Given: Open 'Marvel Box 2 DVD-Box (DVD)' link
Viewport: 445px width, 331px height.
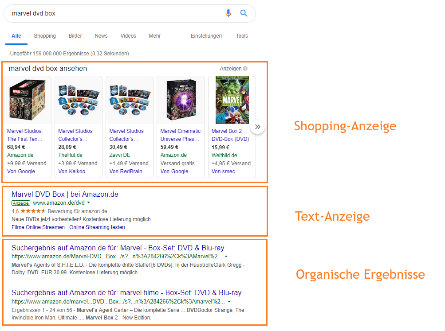Looking at the screenshot, I should pos(230,135).
